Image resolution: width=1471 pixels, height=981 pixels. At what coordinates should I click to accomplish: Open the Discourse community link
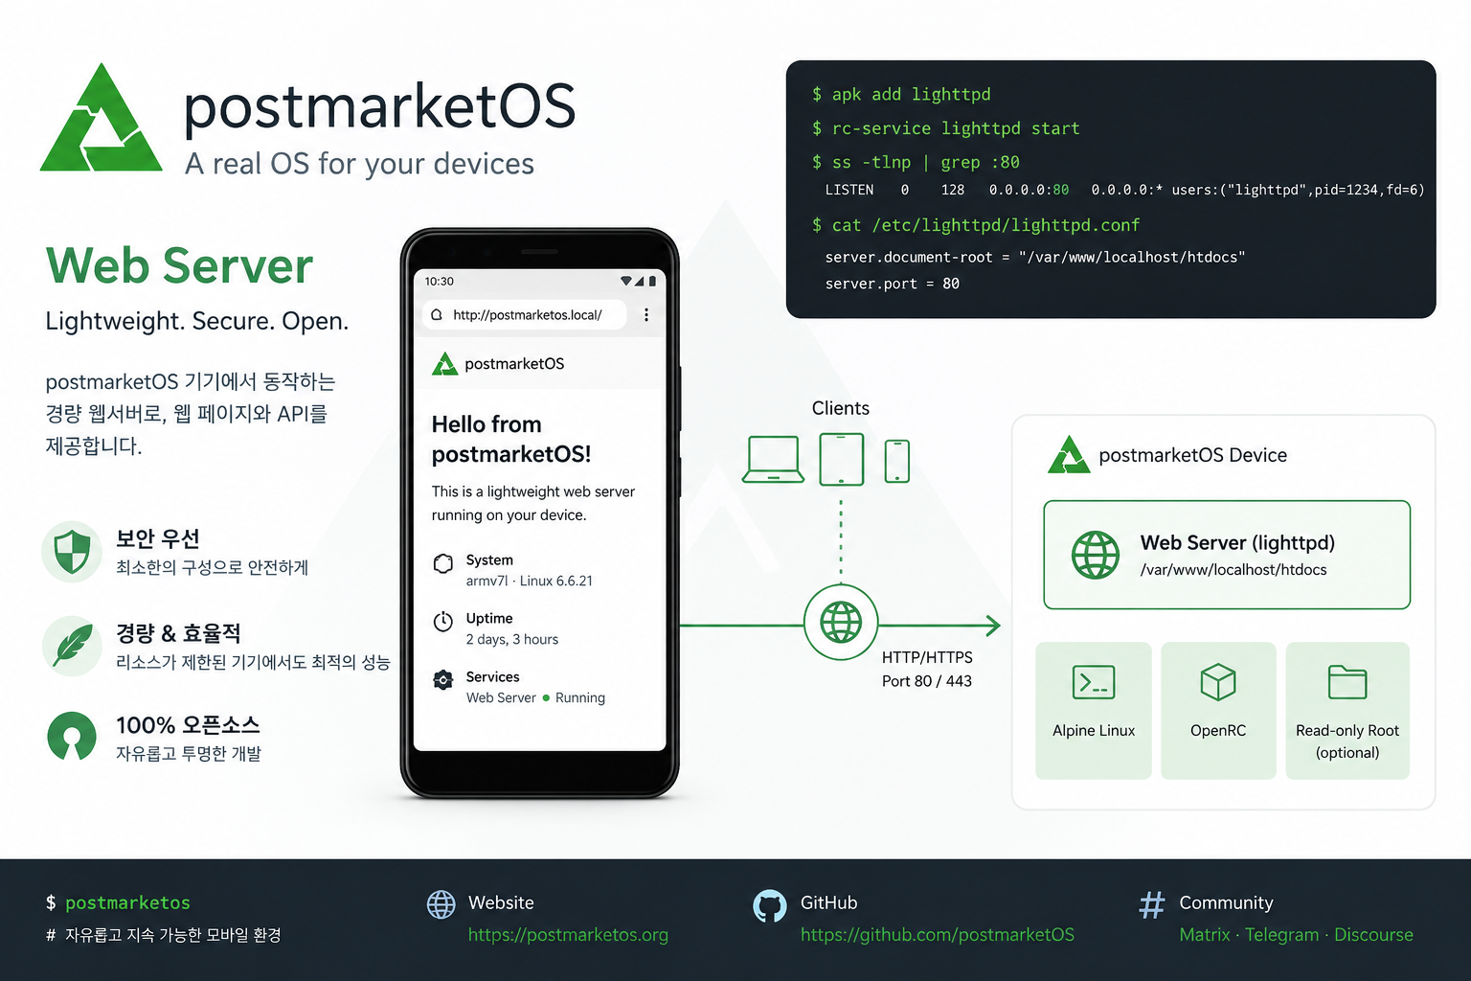[x=1373, y=935]
